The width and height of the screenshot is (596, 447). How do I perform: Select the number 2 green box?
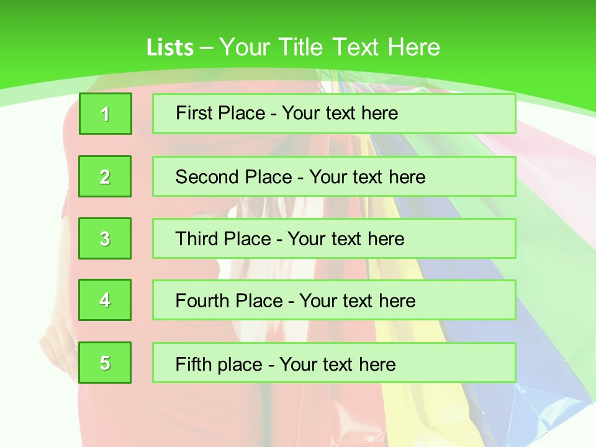(x=105, y=176)
